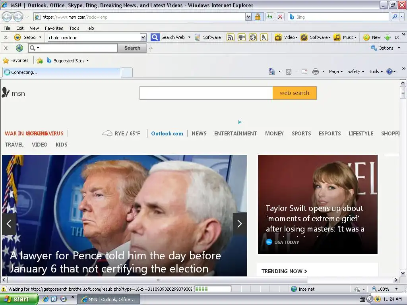Click the Bing search magnifier button

[395, 17]
